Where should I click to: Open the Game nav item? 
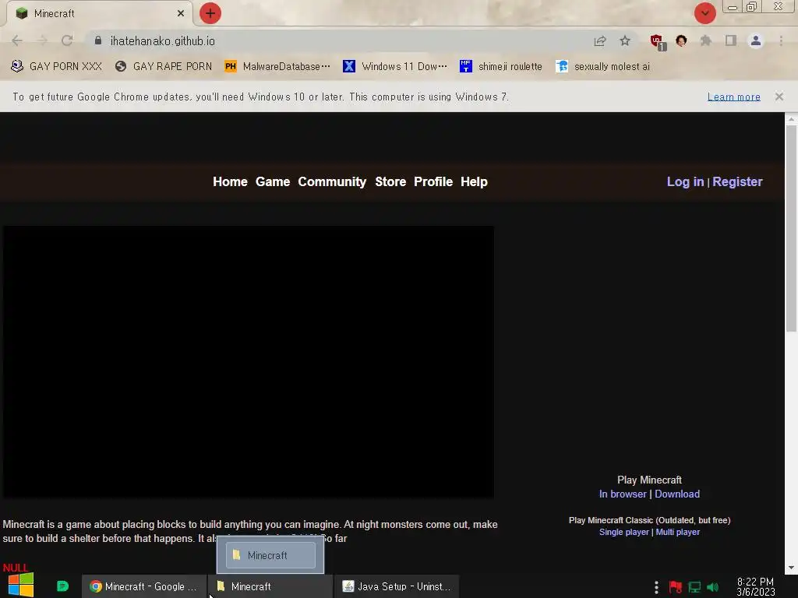tap(272, 181)
